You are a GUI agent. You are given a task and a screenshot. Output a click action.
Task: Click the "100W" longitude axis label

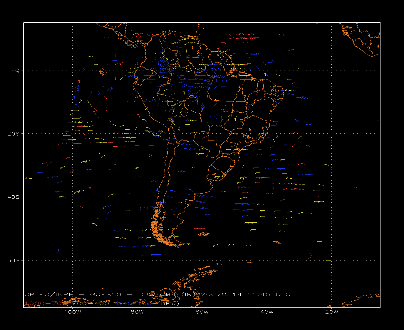click(x=73, y=312)
